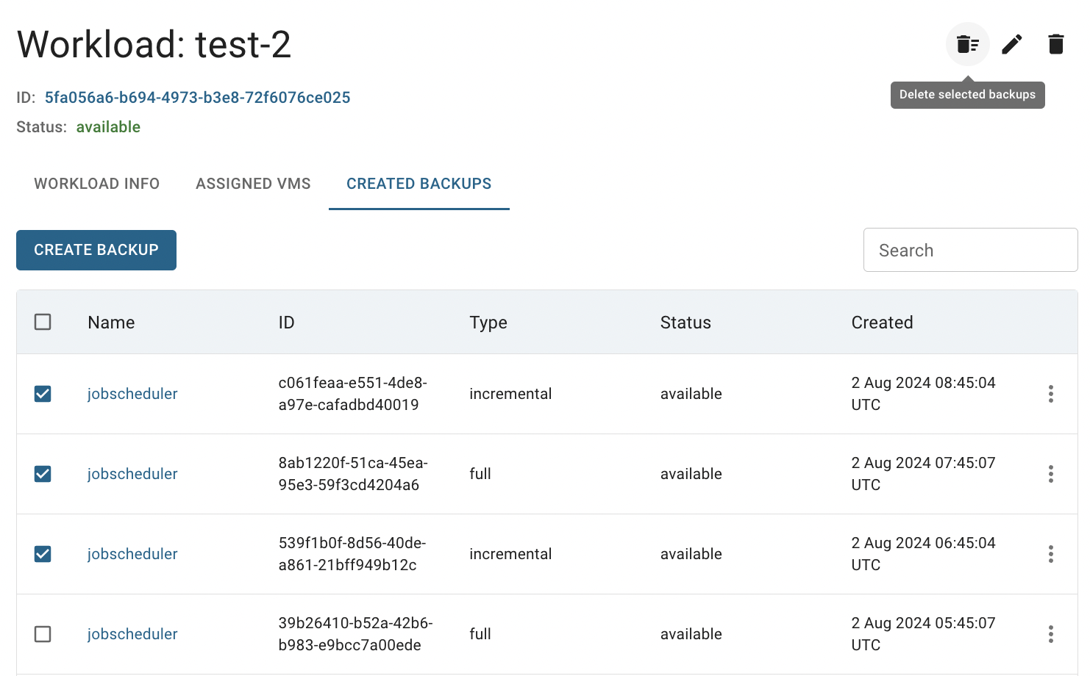The image size is (1090, 676).
Task: Open the jobscheduler backup with ID 39b26410
Action: [132, 634]
